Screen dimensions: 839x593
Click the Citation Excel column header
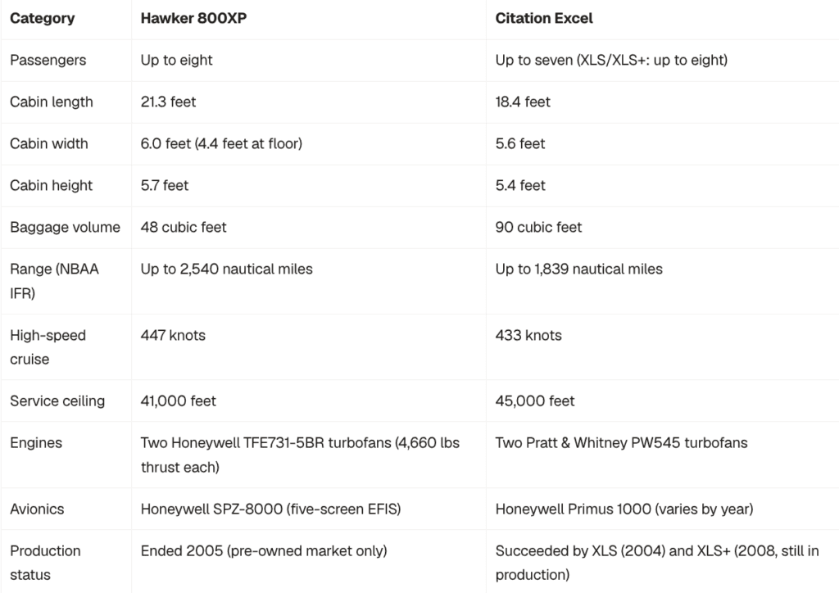[x=544, y=18]
